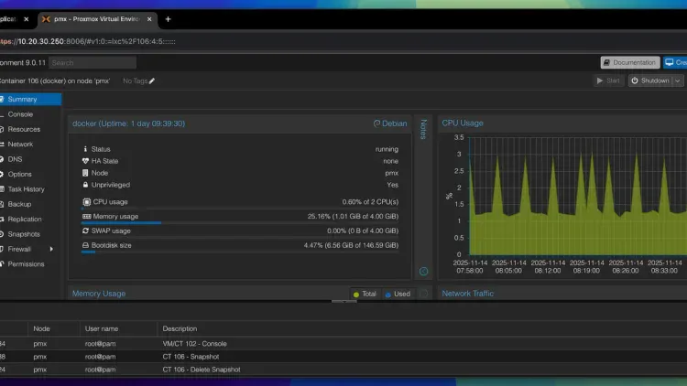
Task: Click the collapse arrow circle icon below Notes
Action: (x=423, y=272)
